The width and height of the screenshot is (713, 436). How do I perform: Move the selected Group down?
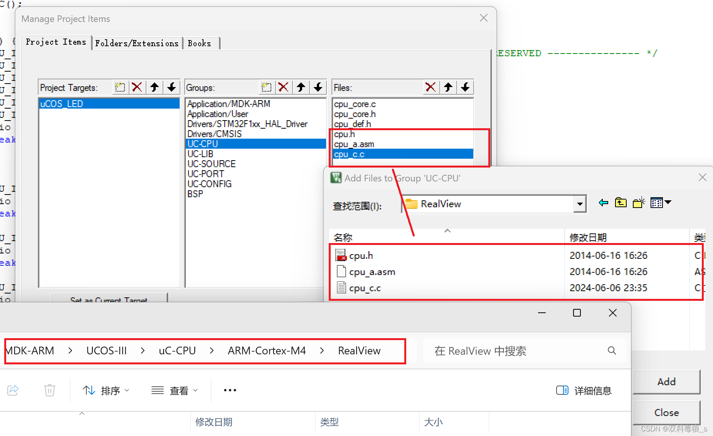point(318,87)
